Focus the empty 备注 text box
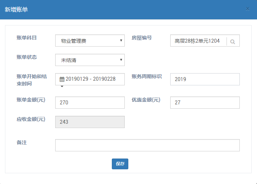Screen dimensions: 257x184 pos(147,145)
